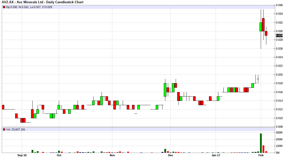Viewport: 287px width, 158px height.
Task: Click the 0.034 price axis label
Action: [279, 14]
